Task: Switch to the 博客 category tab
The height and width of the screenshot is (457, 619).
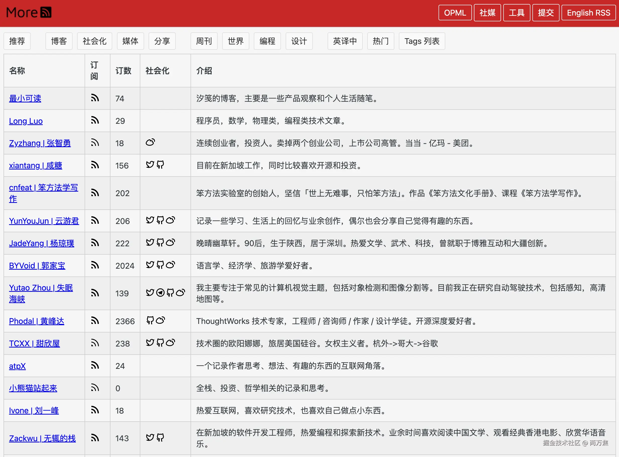Action: 59,41
